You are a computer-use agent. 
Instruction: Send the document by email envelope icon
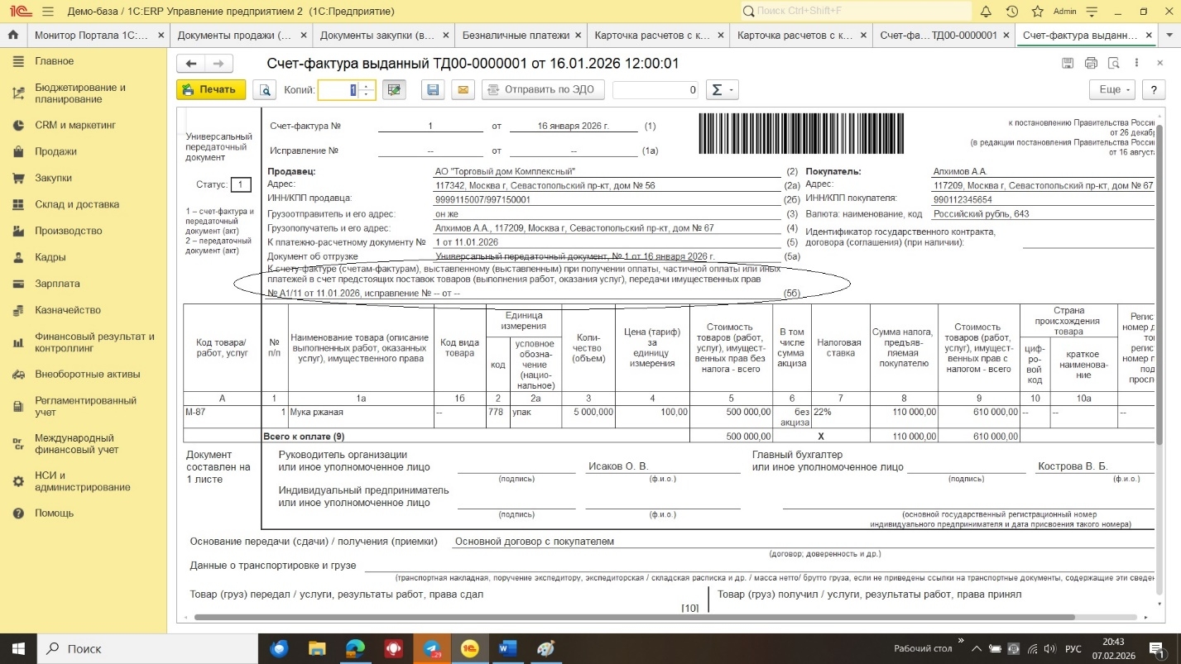pos(463,90)
